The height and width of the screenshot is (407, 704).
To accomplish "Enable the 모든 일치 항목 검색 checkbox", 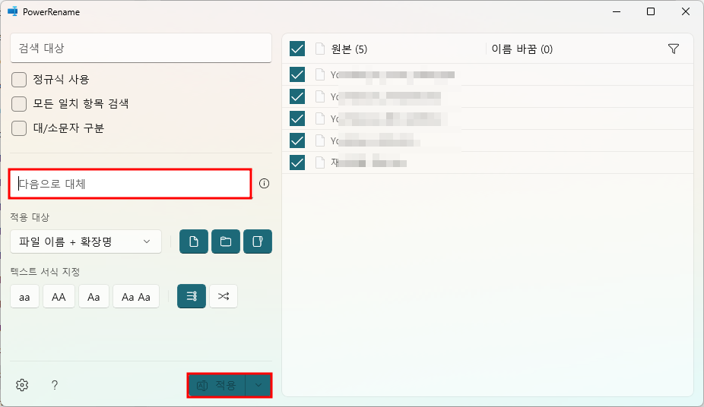I will [19, 104].
